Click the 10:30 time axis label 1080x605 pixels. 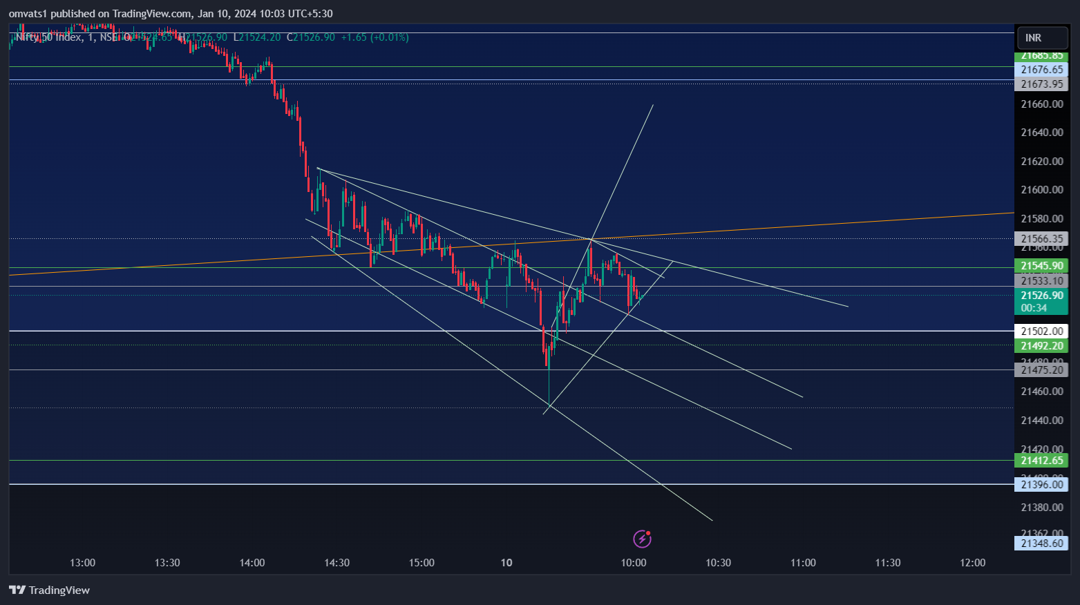click(x=719, y=563)
